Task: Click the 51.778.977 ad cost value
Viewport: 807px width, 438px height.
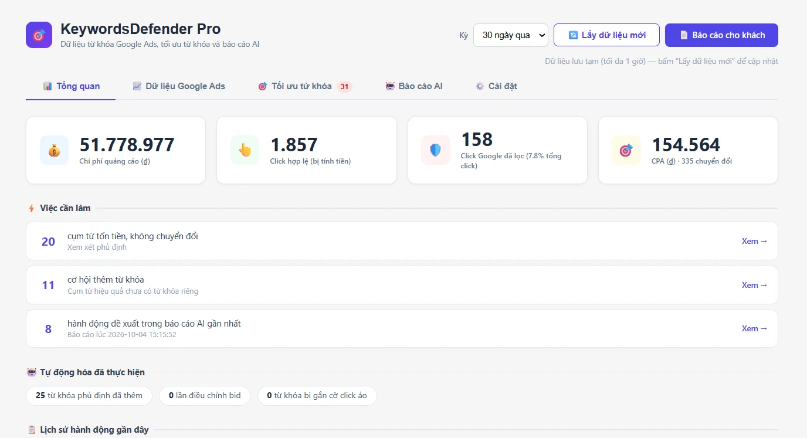Action: pyautogui.click(x=127, y=144)
